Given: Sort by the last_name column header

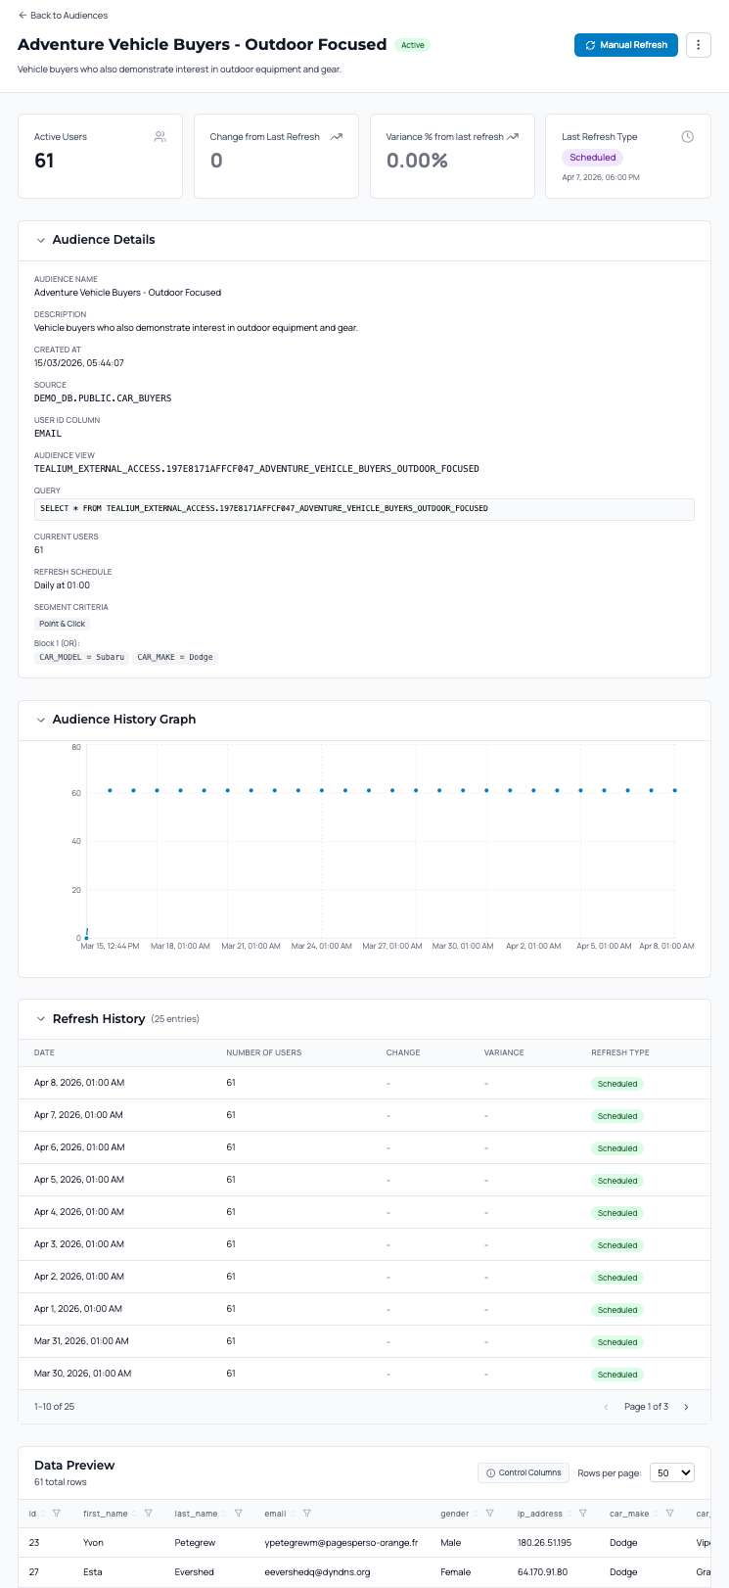Looking at the screenshot, I should (197, 1514).
